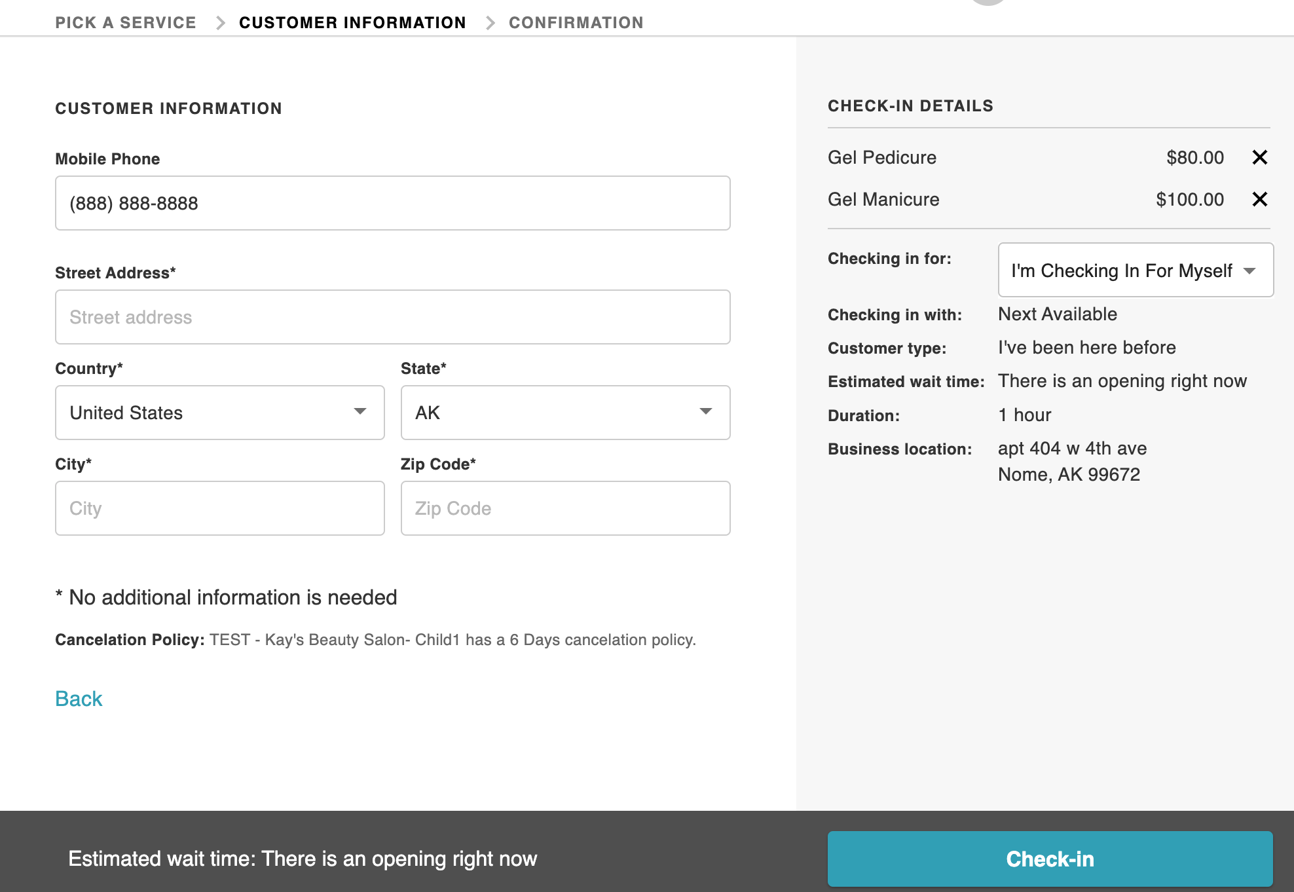
Task: Select the City input field
Action: pyautogui.click(x=219, y=508)
